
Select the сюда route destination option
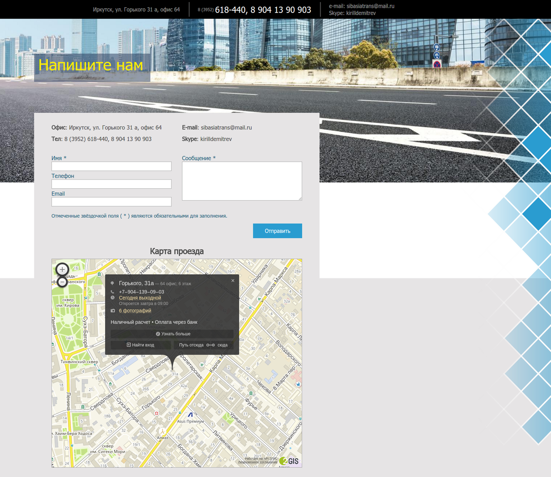(222, 345)
